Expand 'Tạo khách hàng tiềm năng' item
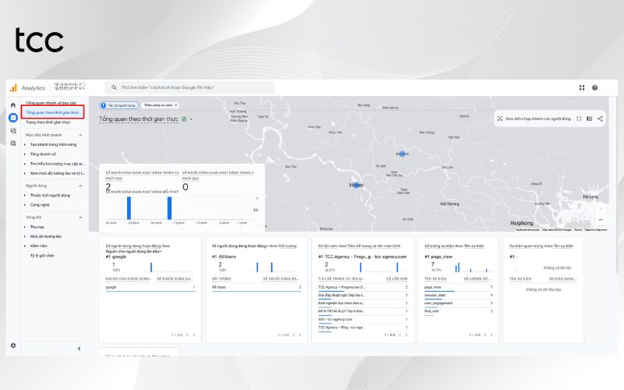 (25, 144)
